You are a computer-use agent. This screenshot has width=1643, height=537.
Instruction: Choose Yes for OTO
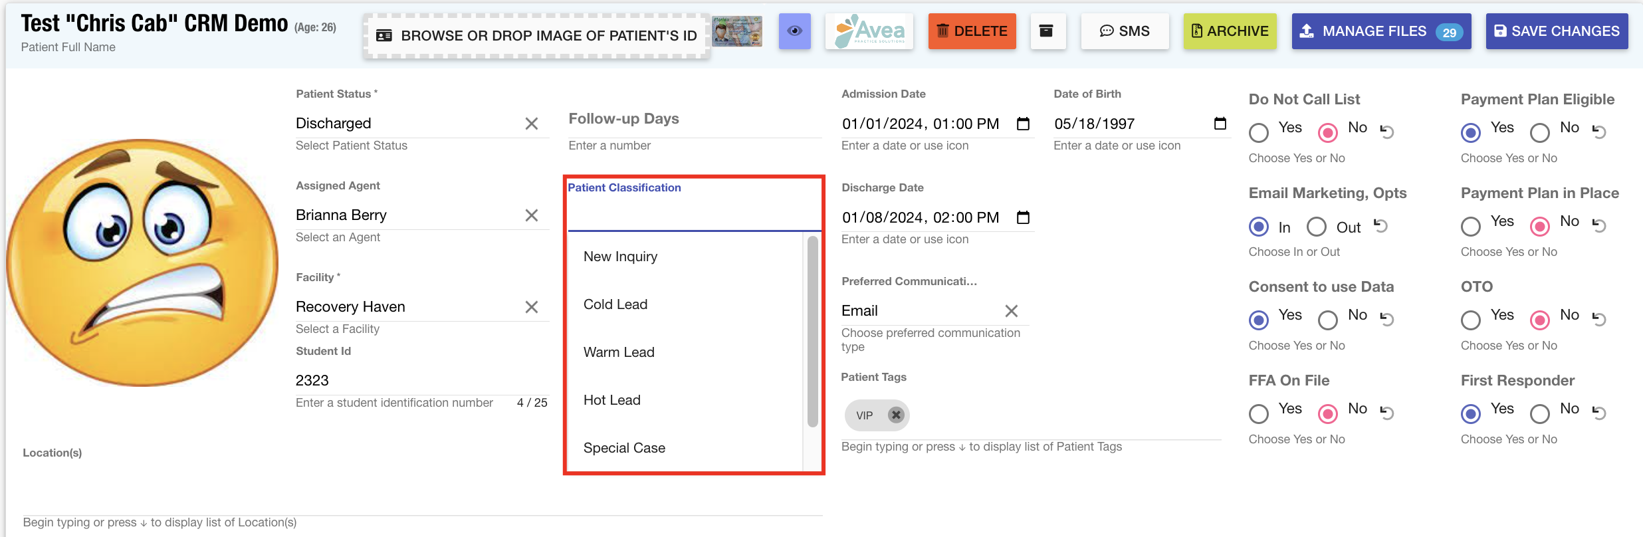(x=1471, y=320)
